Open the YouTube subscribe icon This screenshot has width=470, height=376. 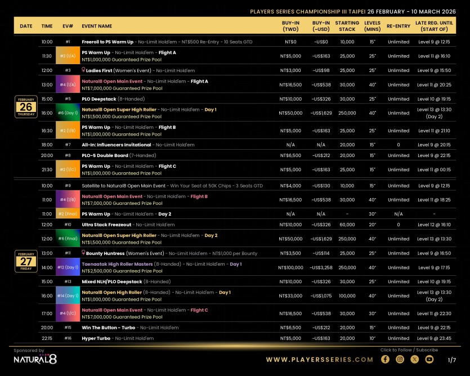(429, 359)
